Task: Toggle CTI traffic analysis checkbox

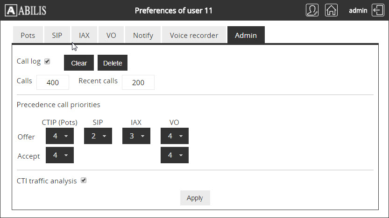Action: (84, 181)
